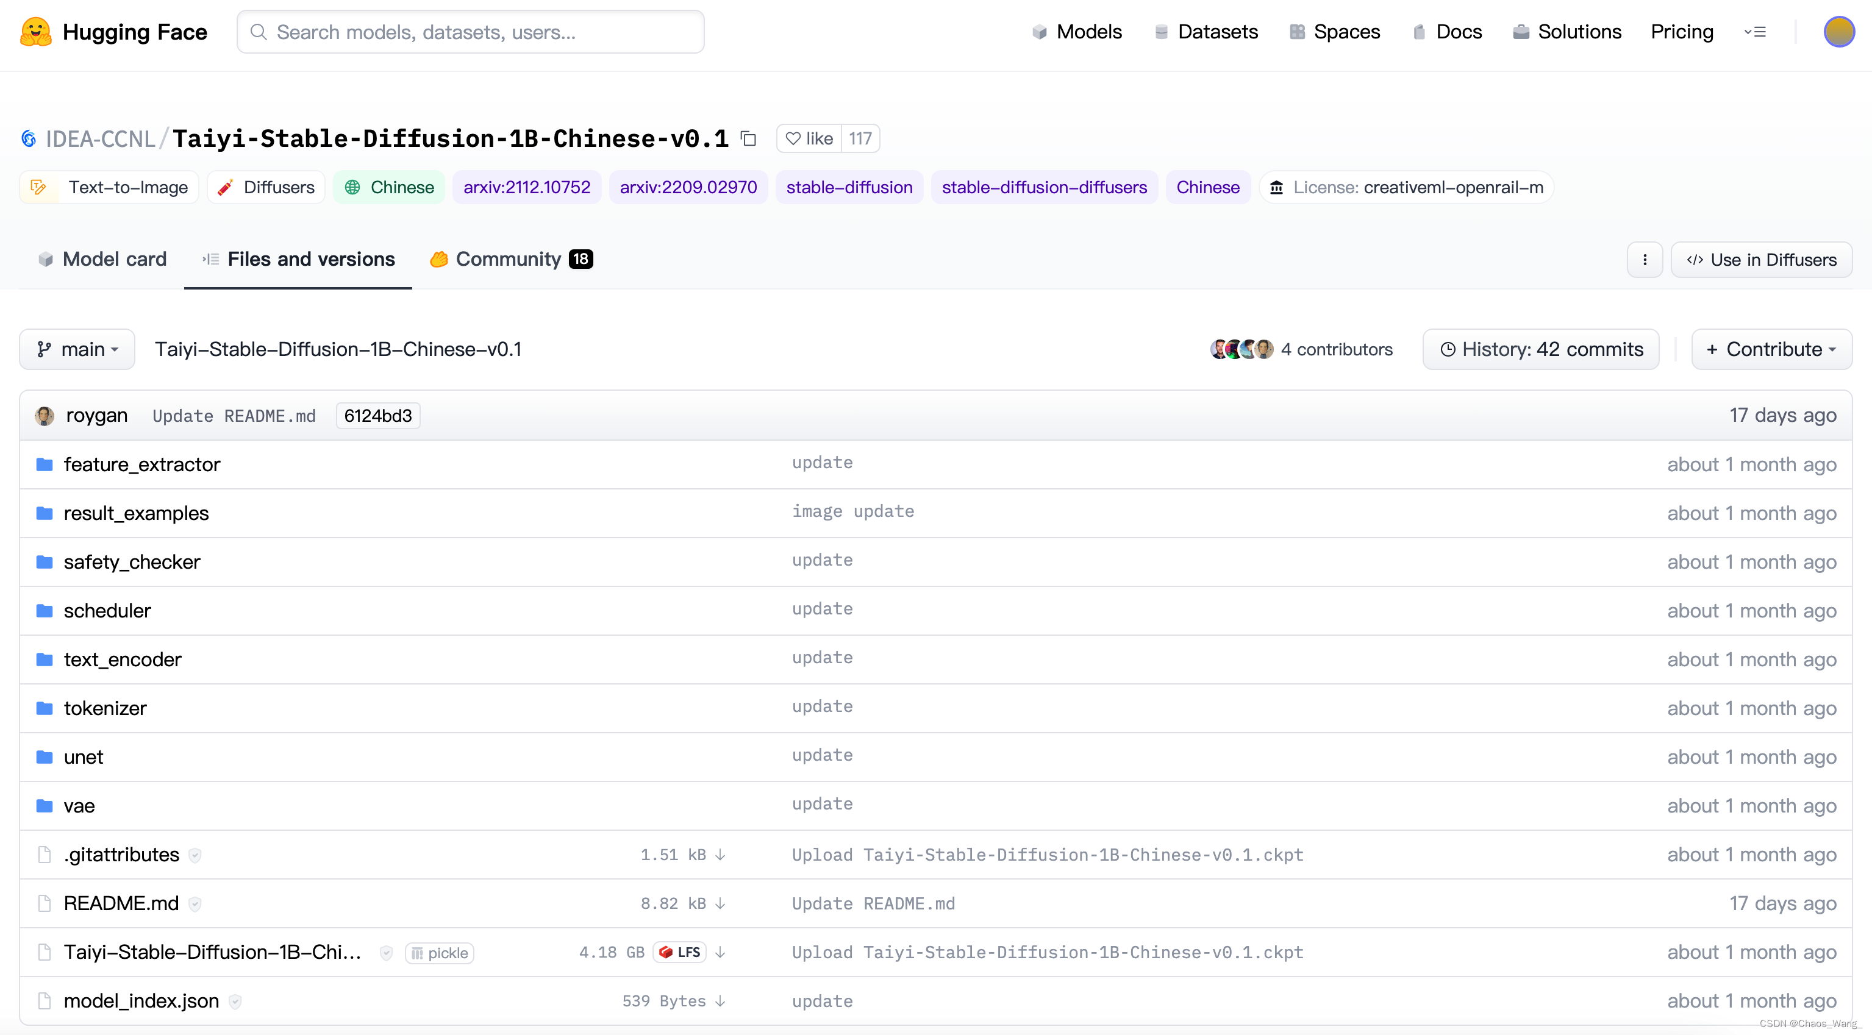This screenshot has height=1035, width=1872.
Task: Open the Contribute dropdown
Action: click(1771, 349)
